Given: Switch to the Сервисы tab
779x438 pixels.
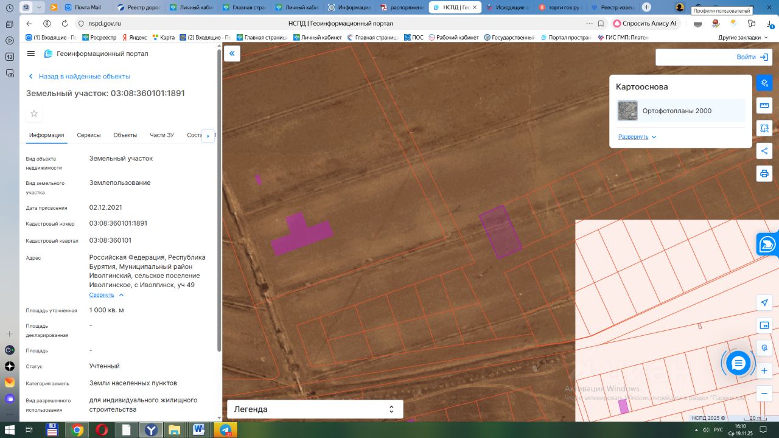Looking at the screenshot, I should point(88,135).
